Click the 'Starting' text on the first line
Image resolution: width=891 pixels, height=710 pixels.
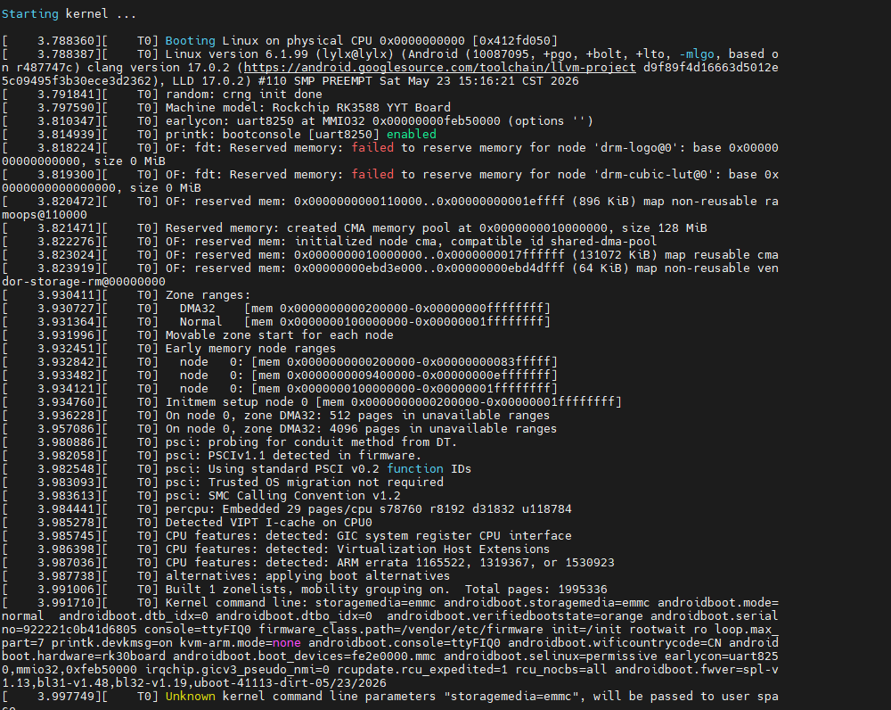[30, 14]
